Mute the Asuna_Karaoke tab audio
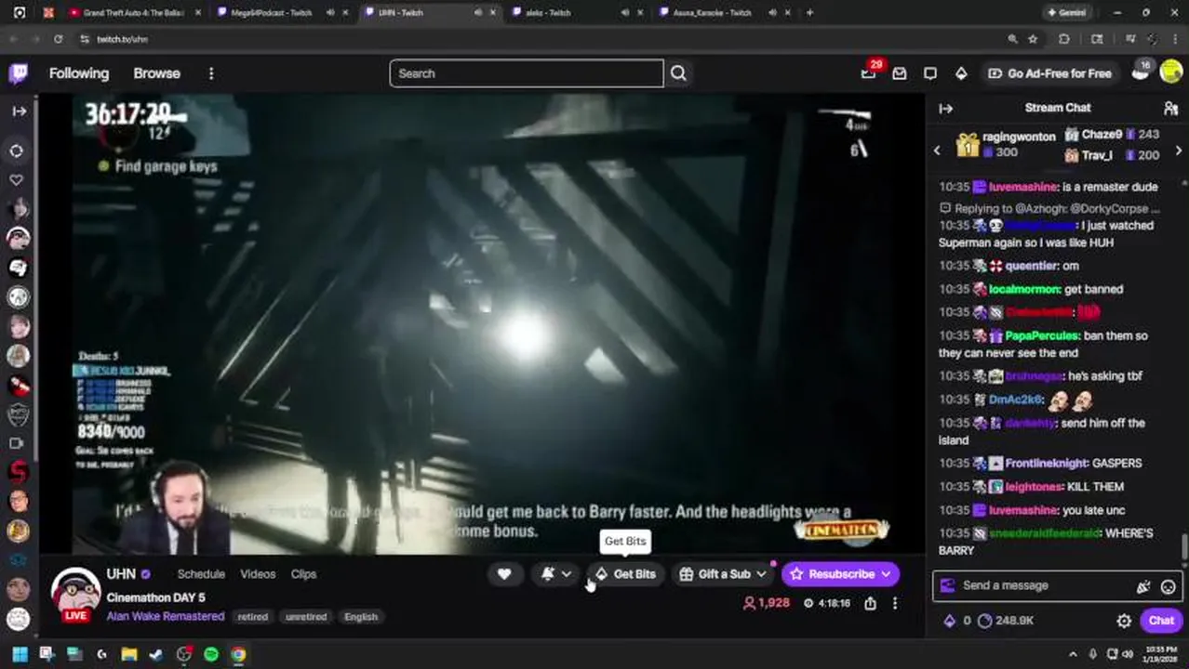Screen dimensions: 1189x669 [x=773, y=13]
